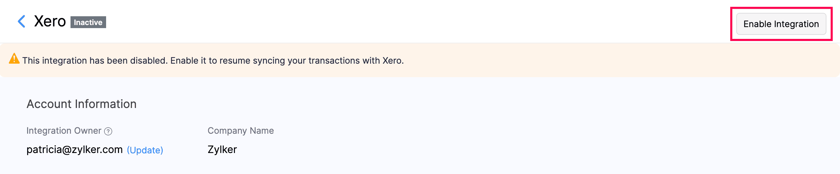Image resolution: width=840 pixels, height=174 pixels.
Task: Click the Inactive status badge
Action: [x=88, y=22]
